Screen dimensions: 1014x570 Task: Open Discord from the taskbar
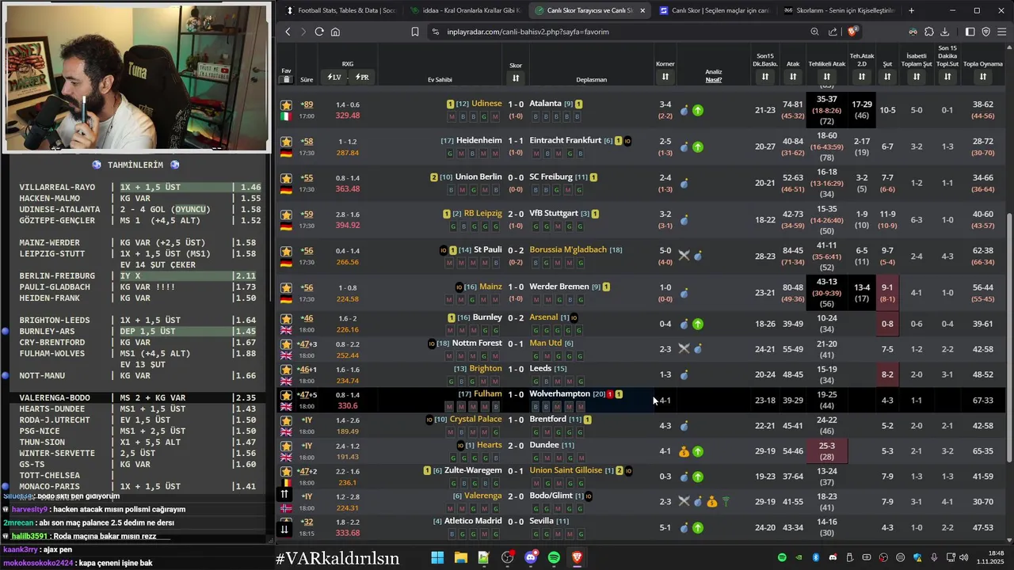coord(531,558)
